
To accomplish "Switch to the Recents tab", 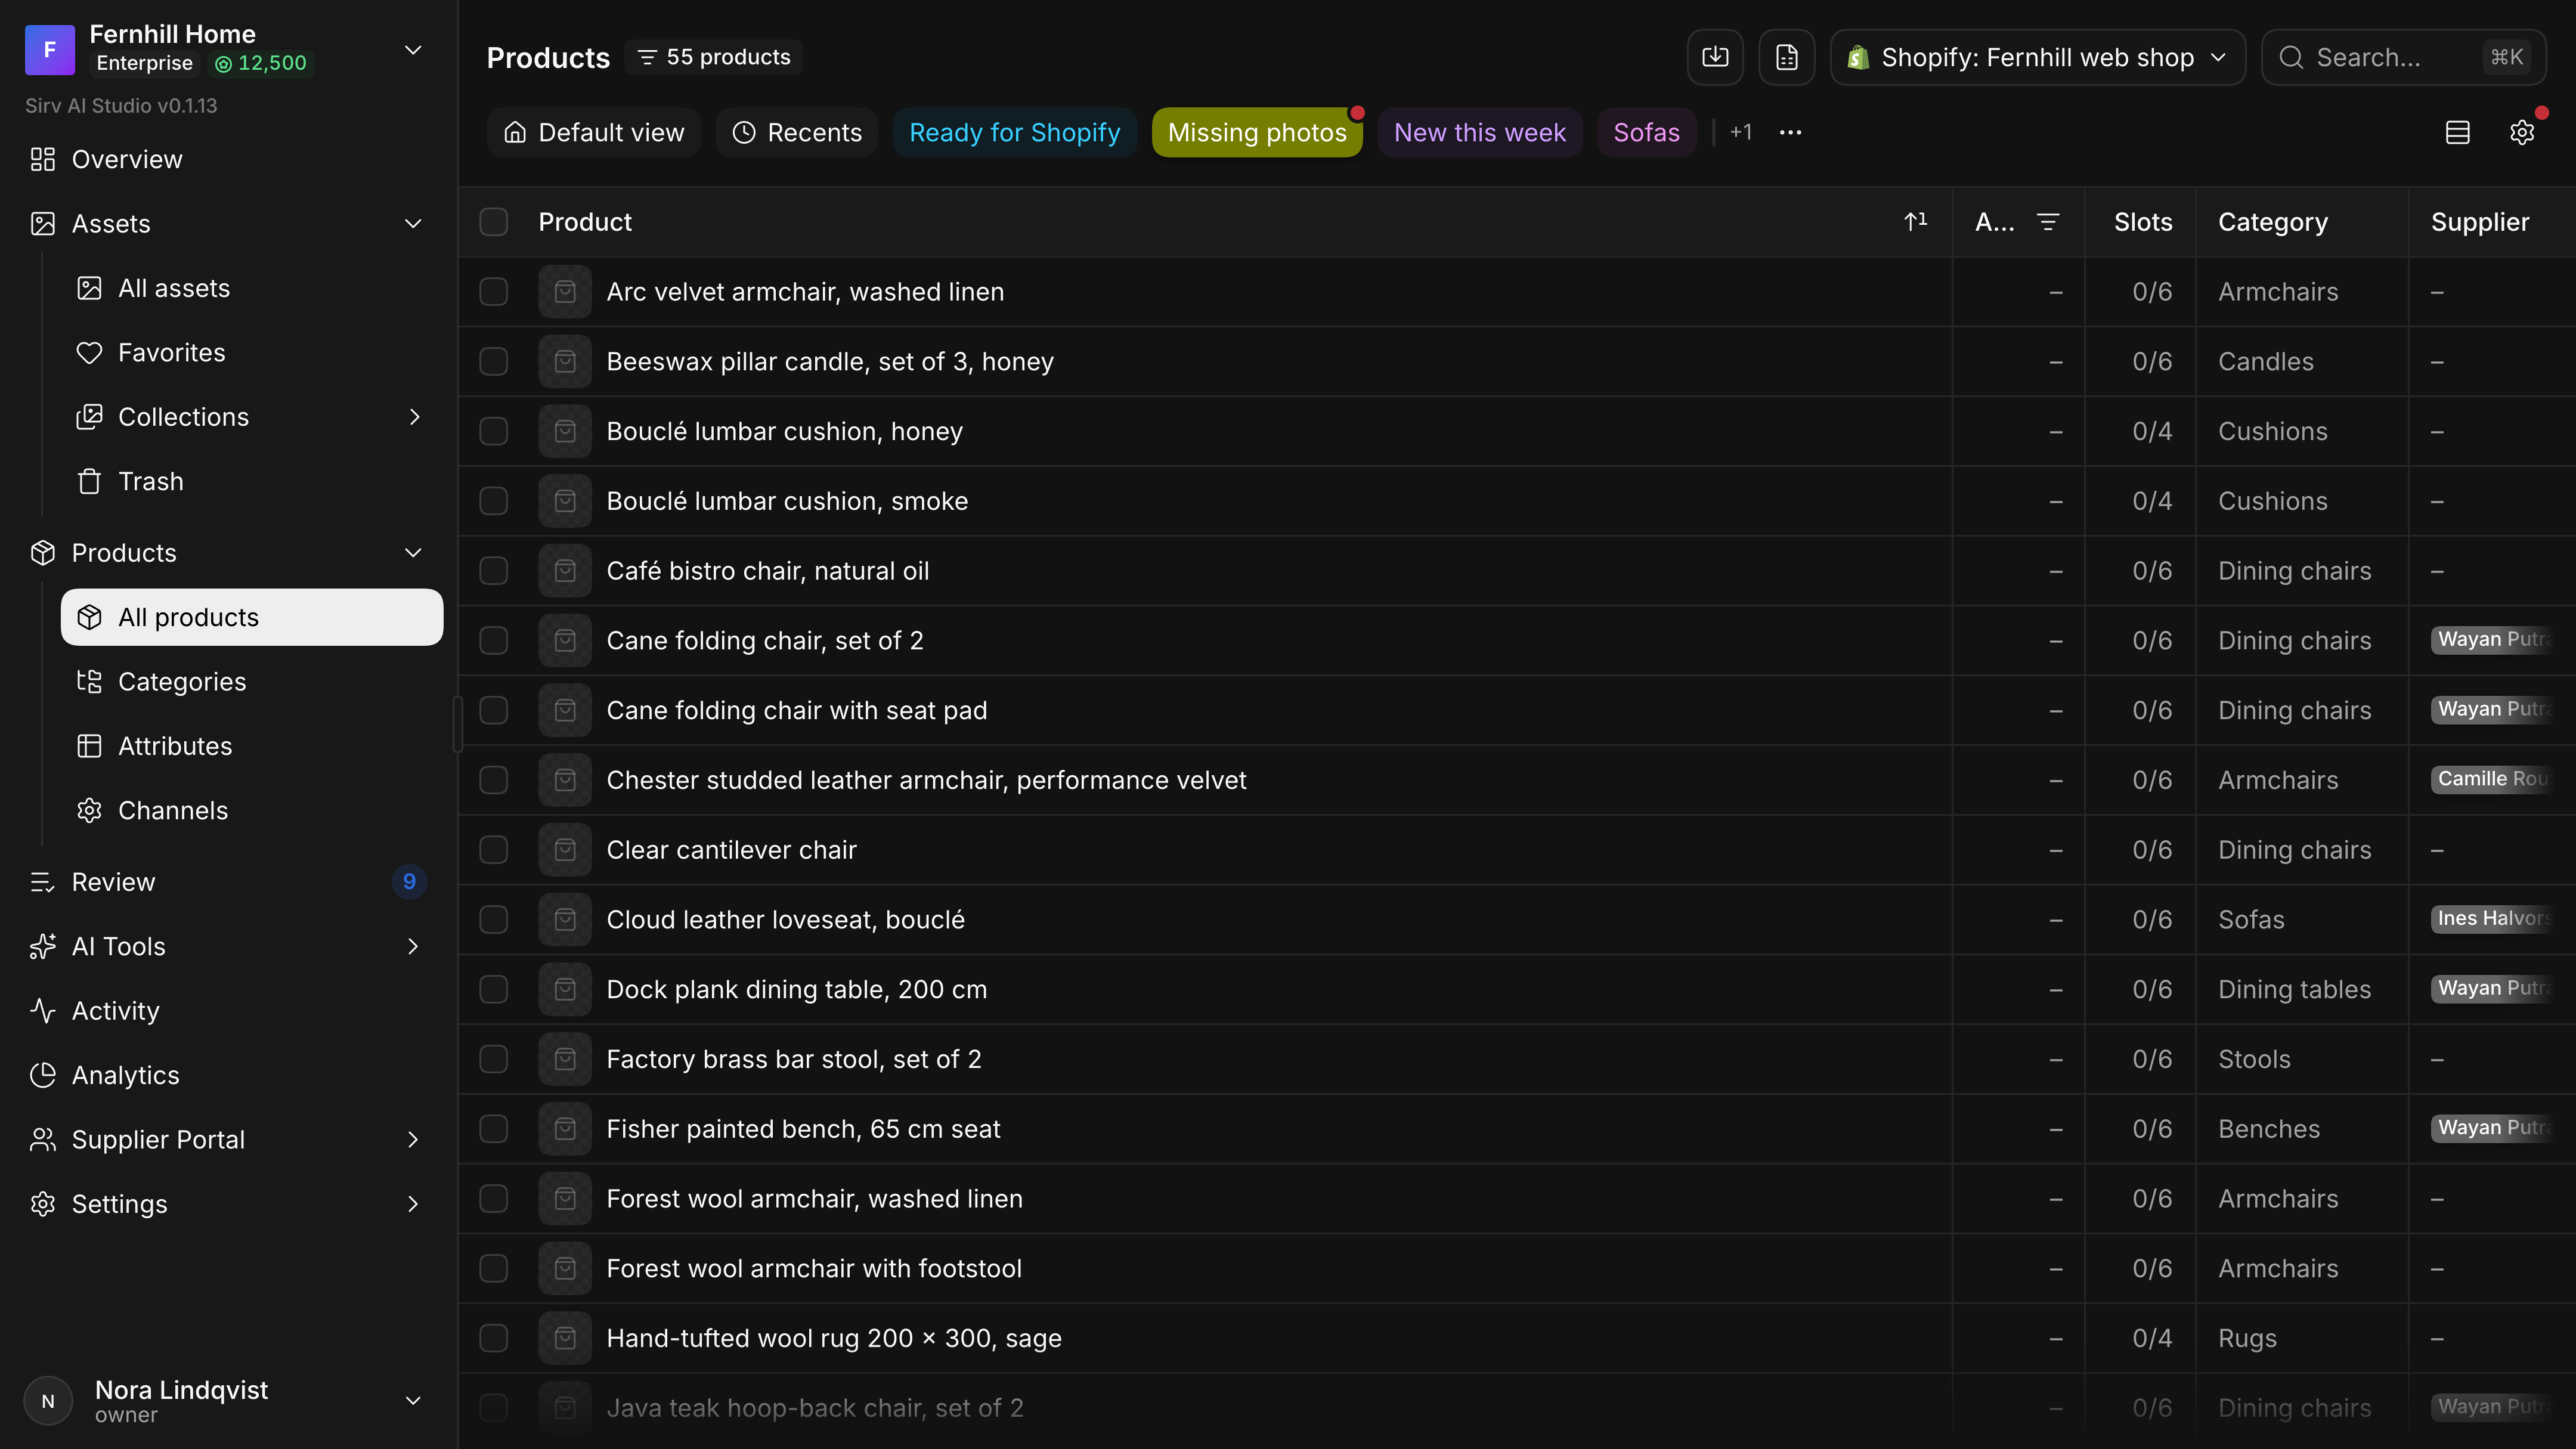I will (x=797, y=132).
